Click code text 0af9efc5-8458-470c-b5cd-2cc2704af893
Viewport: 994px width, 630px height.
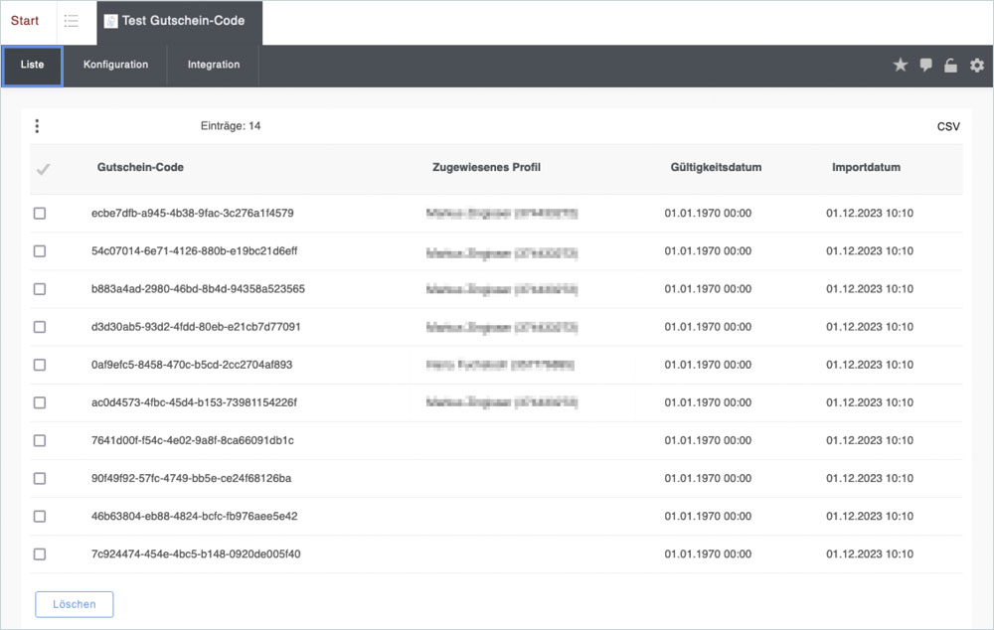pyautogui.click(x=192, y=365)
